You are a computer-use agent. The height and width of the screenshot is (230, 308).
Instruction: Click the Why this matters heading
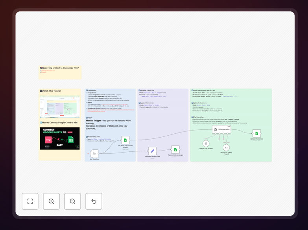[x=198, y=117]
